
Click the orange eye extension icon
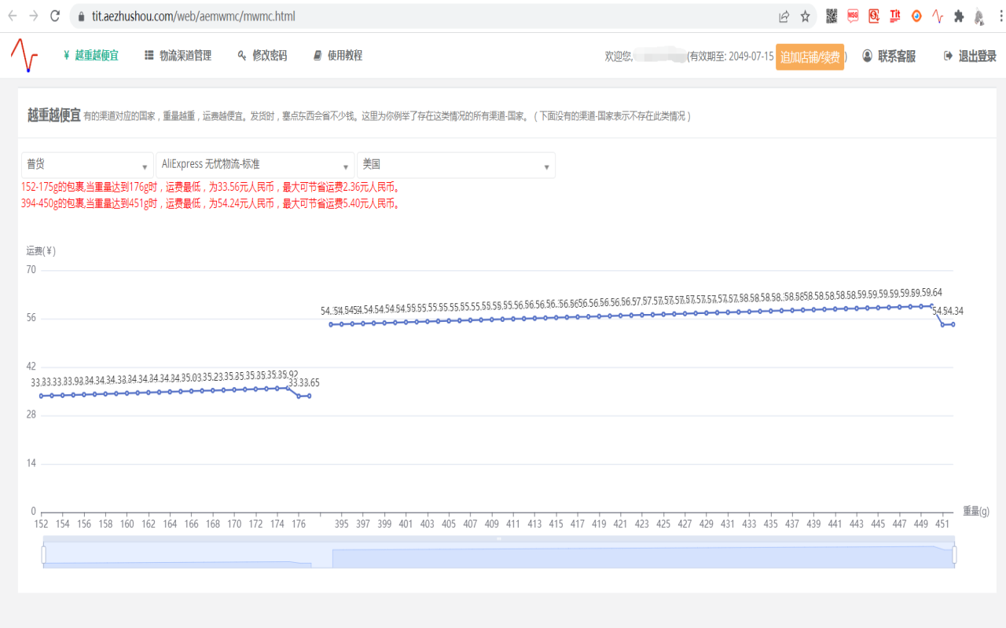click(x=916, y=16)
